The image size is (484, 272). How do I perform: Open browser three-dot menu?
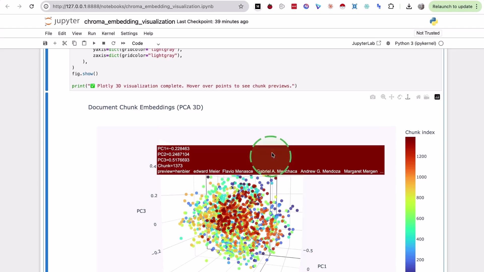point(477,7)
